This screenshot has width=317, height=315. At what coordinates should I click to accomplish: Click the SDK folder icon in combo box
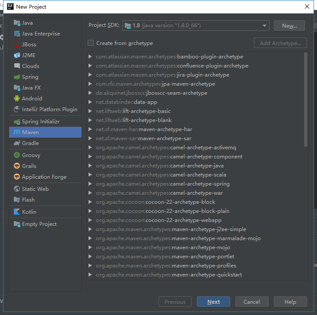coord(128,26)
